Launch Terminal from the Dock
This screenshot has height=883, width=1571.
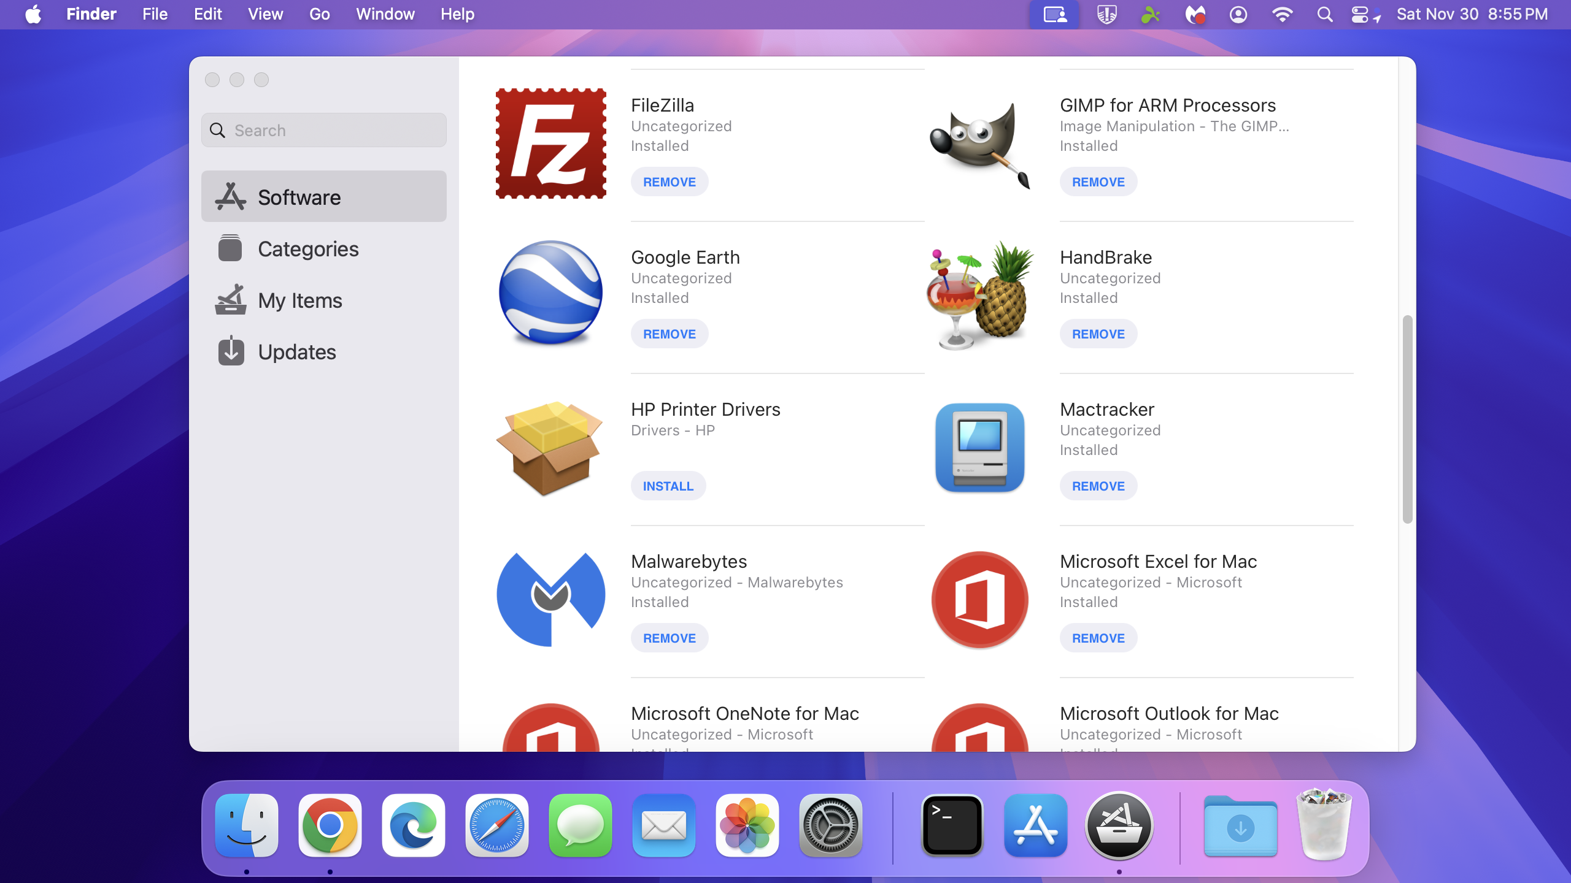(952, 825)
